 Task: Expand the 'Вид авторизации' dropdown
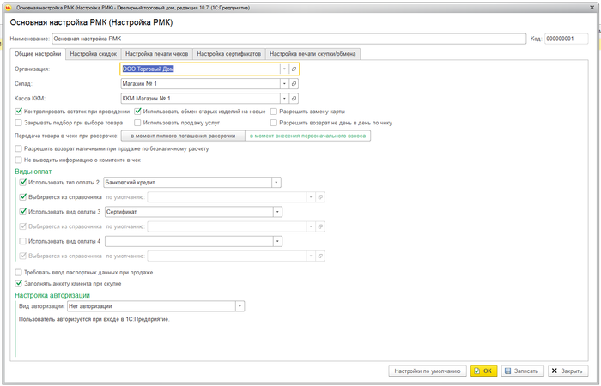240,305
